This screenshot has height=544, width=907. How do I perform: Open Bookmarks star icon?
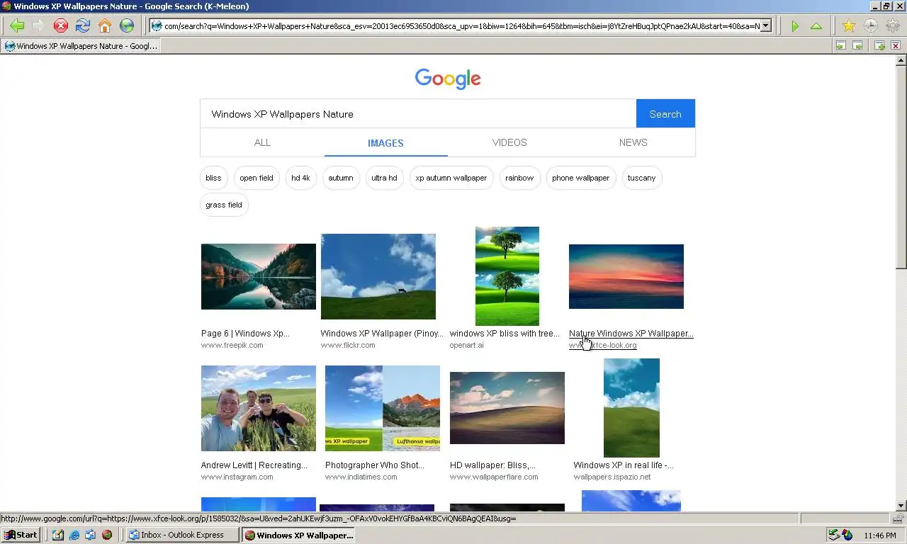849,26
